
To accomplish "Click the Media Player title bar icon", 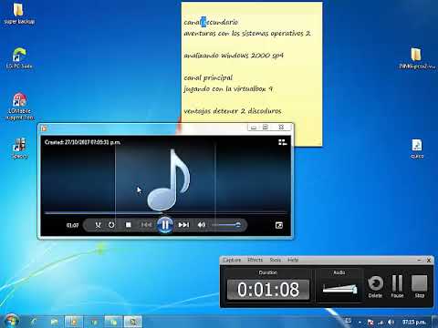I will click(44, 128).
